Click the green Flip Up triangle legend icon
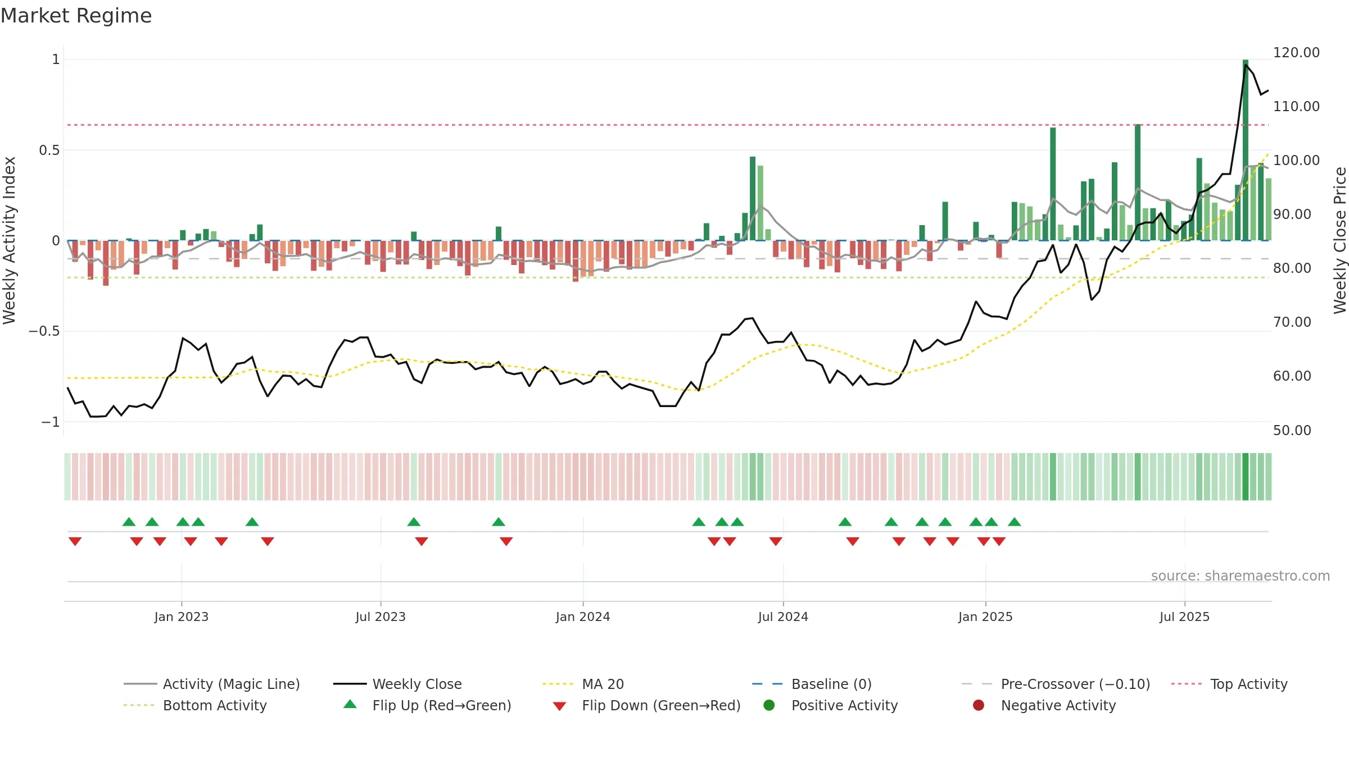The image size is (1349, 758). [x=350, y=704]
